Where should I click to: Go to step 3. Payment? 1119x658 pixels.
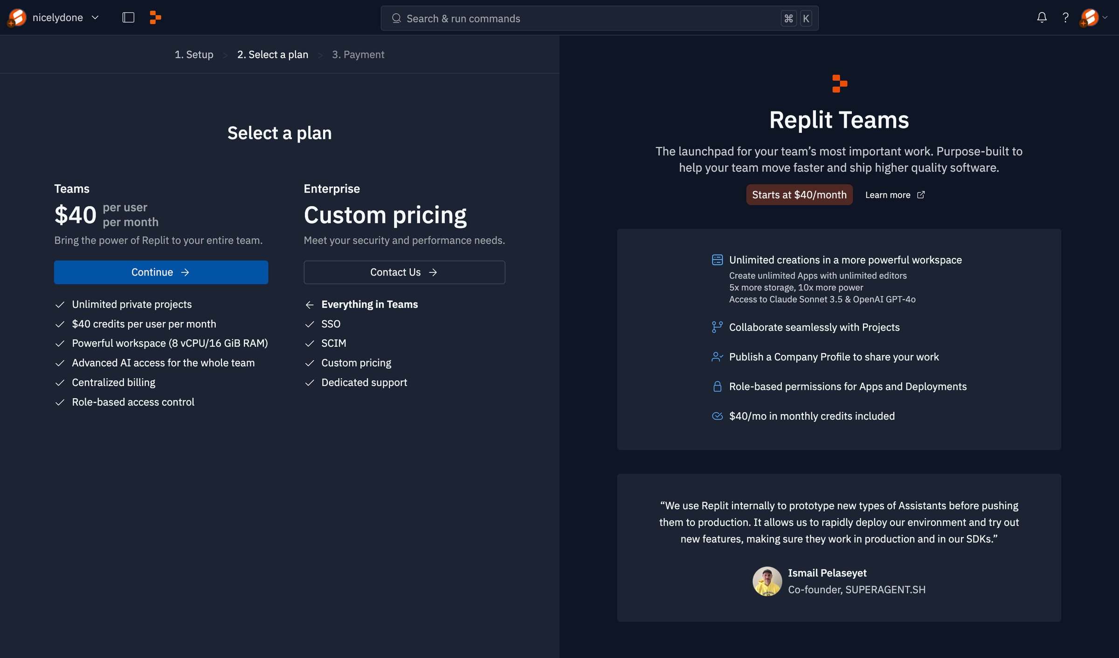[358, 55]
